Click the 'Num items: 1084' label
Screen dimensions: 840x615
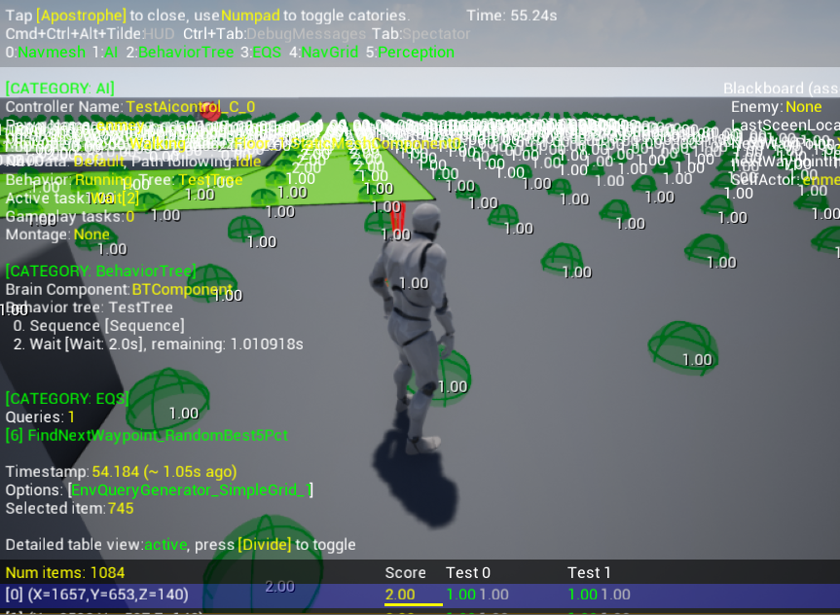(65, 573)
